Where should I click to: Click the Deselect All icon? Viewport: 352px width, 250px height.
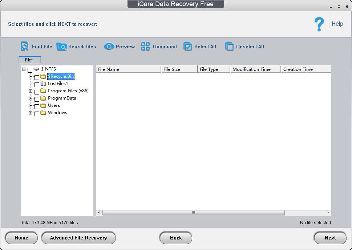(x=229, y=47)
